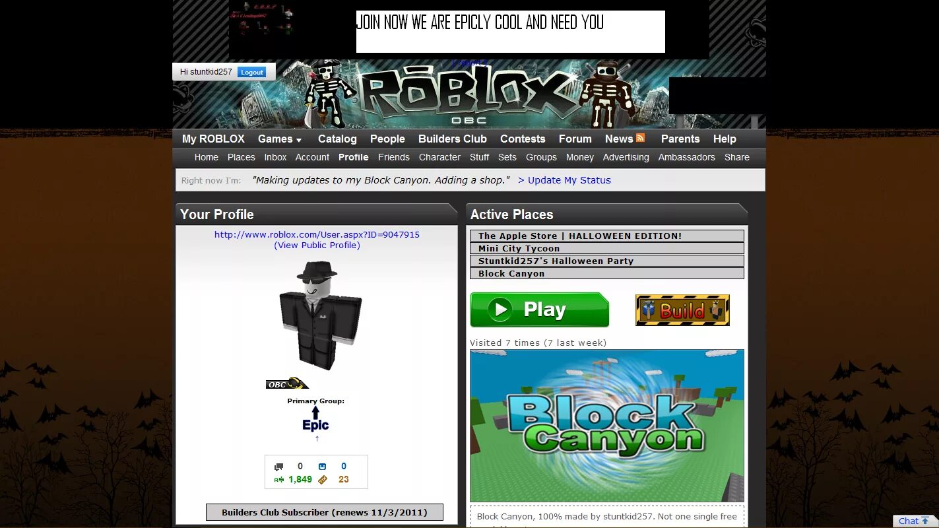This screenshot has height=528, width=939.
Task: Select Mini City Tycoon place
Action: [x=607, y=248]
